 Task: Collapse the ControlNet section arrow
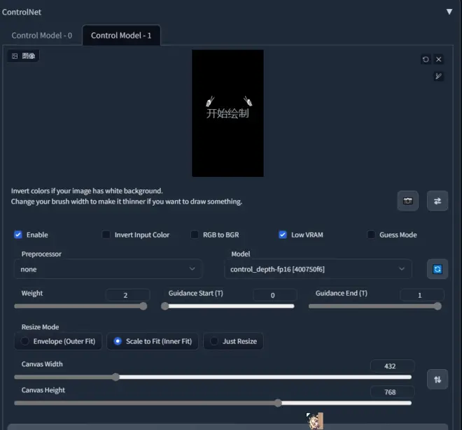(x=449, y=12)
